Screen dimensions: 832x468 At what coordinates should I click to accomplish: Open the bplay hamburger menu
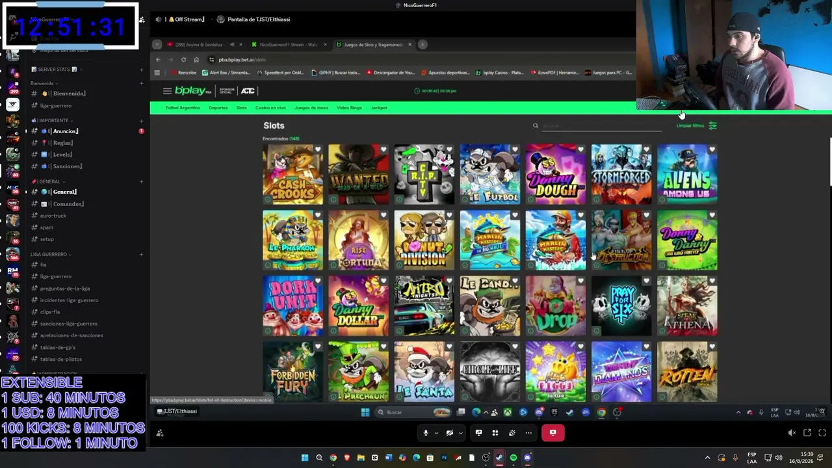[167, 91]
